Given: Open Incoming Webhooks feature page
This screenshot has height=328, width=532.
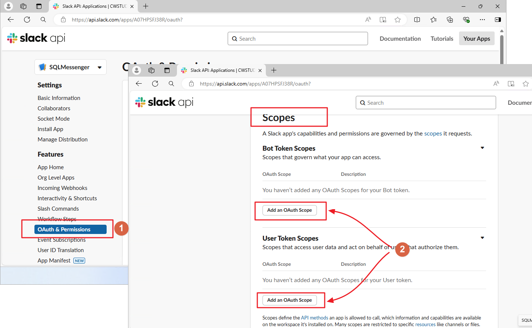Looking at the screenshot, I should click(62, 188).
